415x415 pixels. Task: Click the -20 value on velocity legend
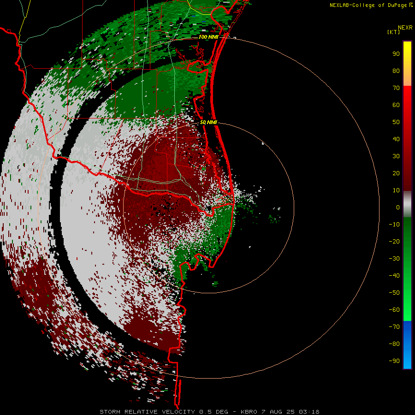[394, 242]
